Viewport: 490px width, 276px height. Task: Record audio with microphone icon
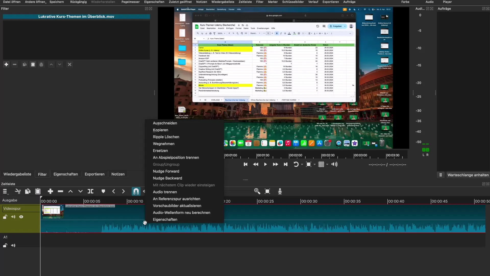280,191
